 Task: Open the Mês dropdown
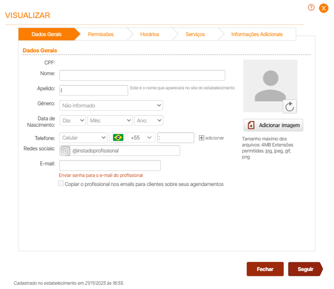click(110, 120)
